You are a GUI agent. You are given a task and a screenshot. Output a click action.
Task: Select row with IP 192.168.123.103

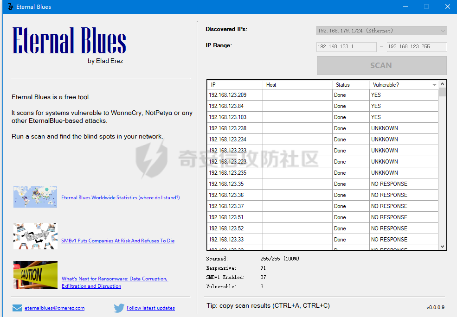(x=322, y=117)
